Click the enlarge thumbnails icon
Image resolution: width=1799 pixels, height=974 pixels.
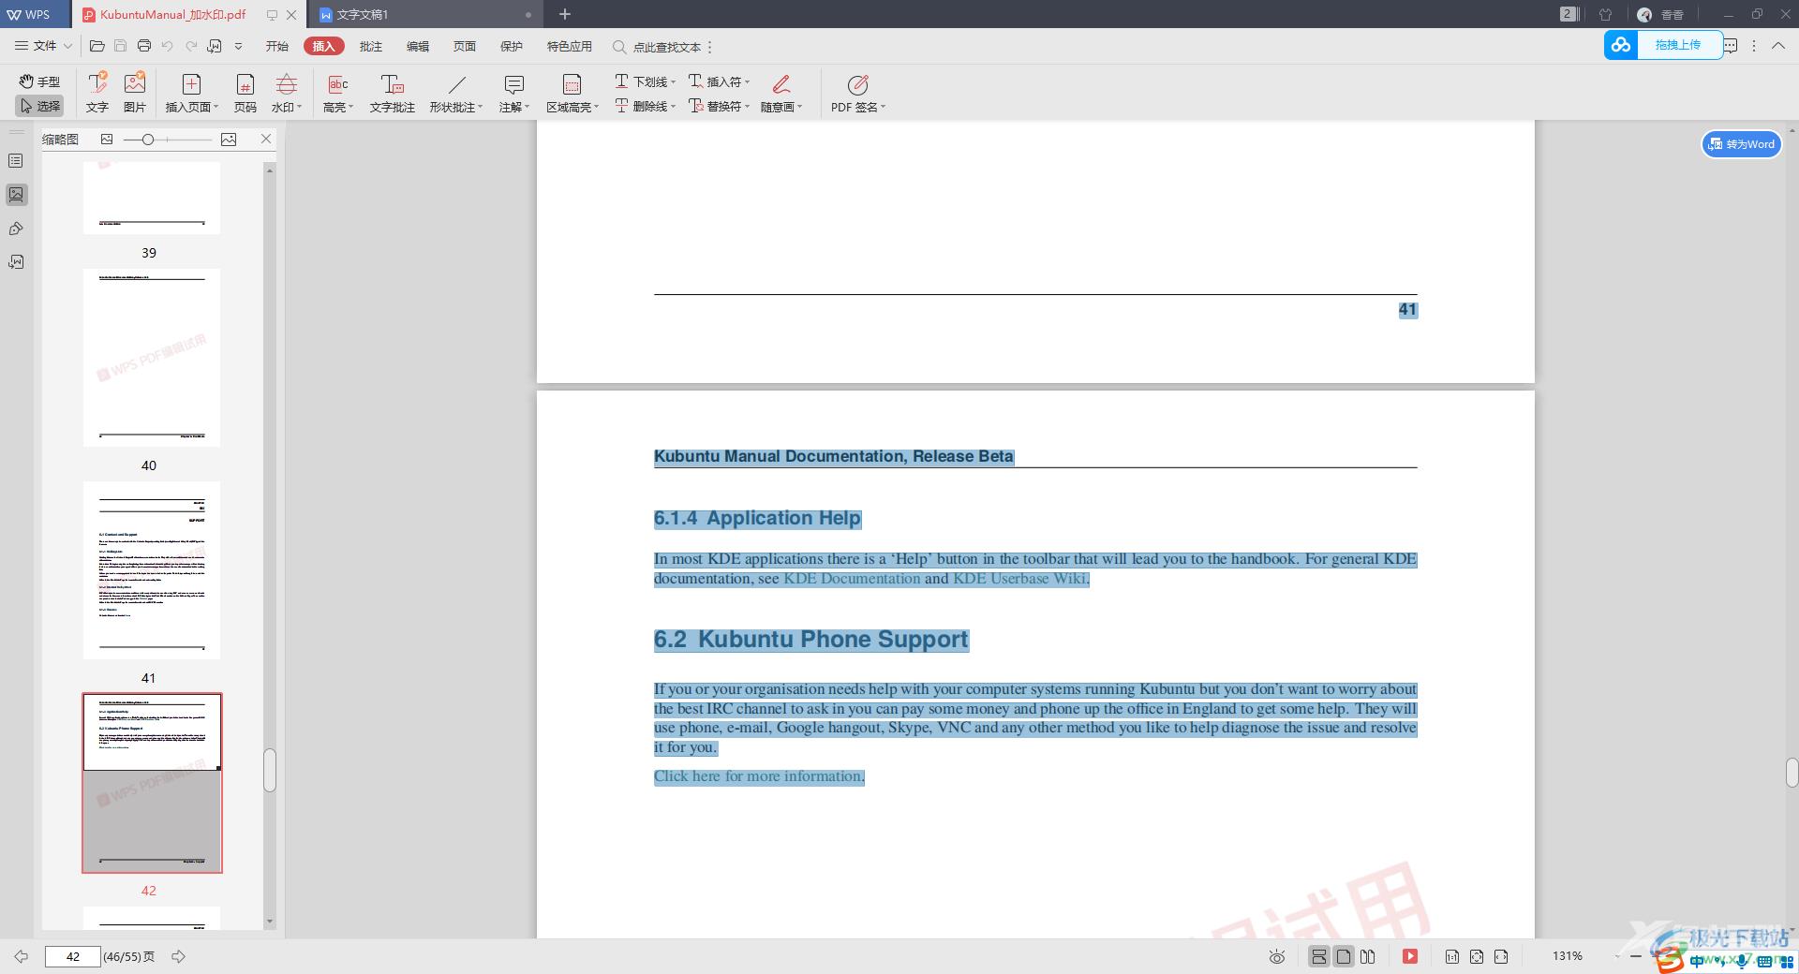[x=229, y=139]
